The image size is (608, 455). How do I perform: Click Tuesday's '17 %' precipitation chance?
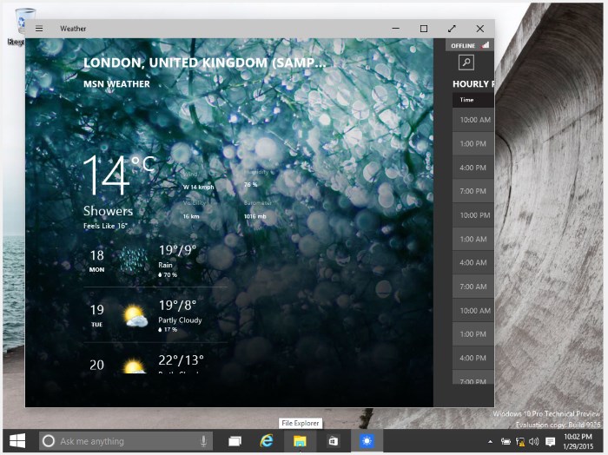tap(168, 330)
